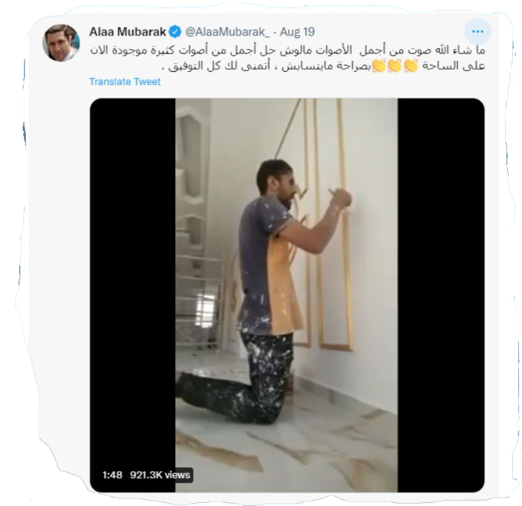Click the blue verified badge
Viewport: 522px width, 506px height.
click(x=175, y=32)
